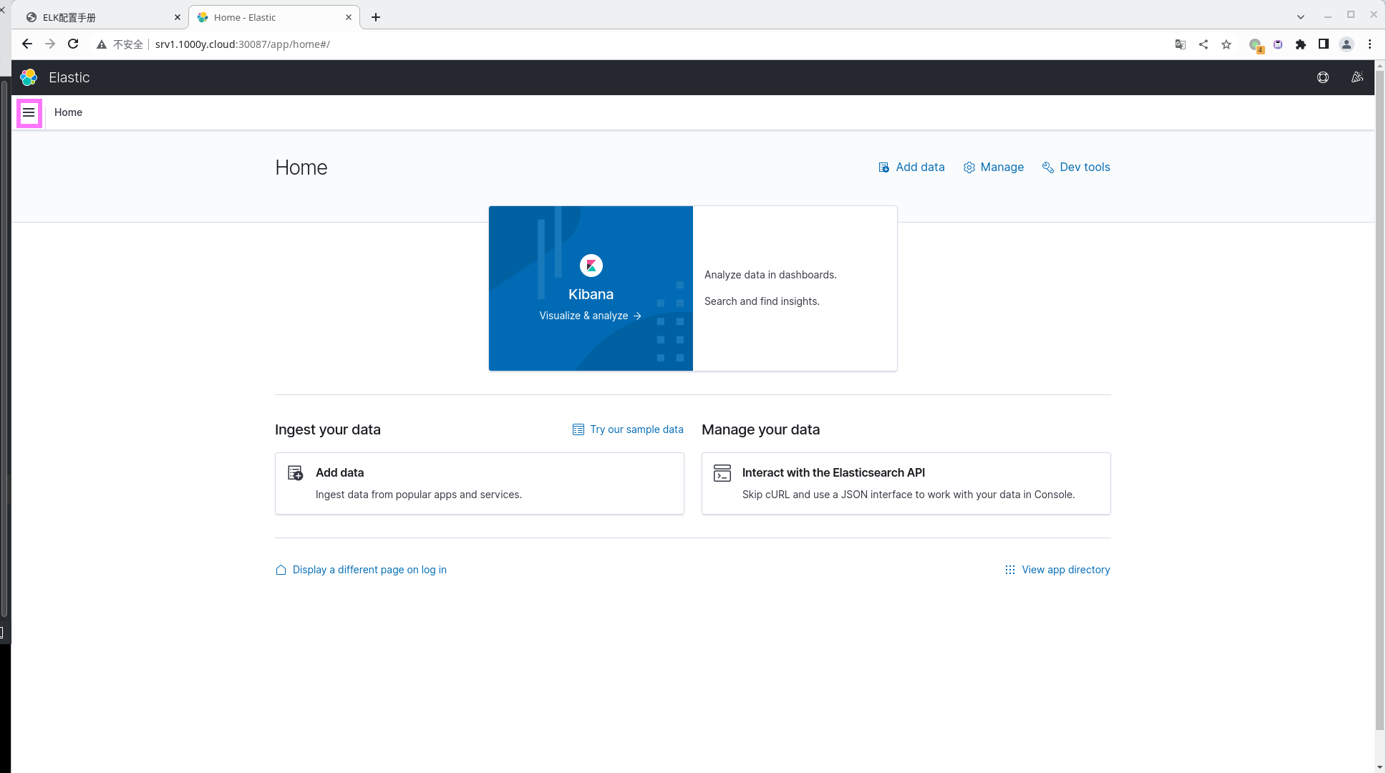Click 'Search and find insights.' text
The height and width of the screenshot is (773, 1386).
pos(762,301)
